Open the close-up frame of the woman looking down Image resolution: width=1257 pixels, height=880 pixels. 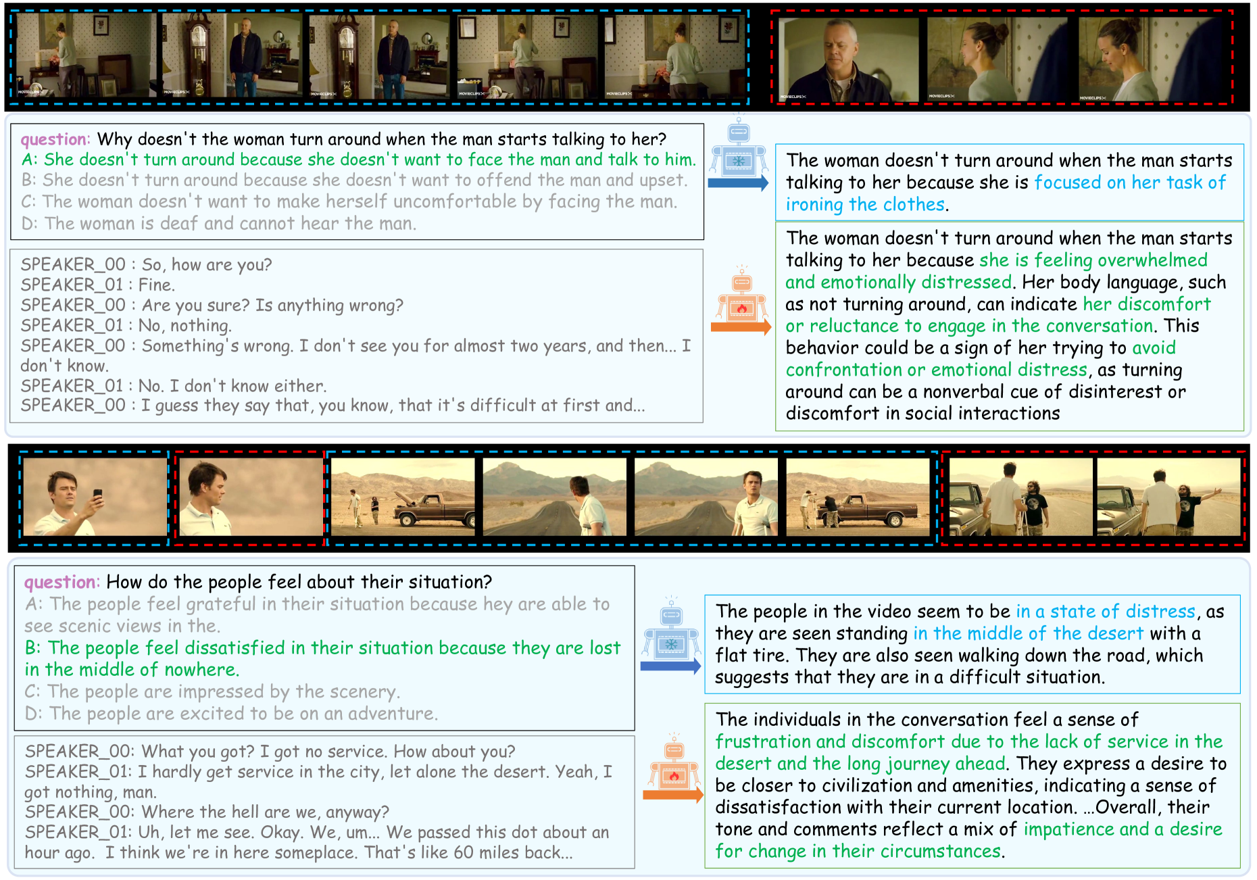tap(1148, 59)
